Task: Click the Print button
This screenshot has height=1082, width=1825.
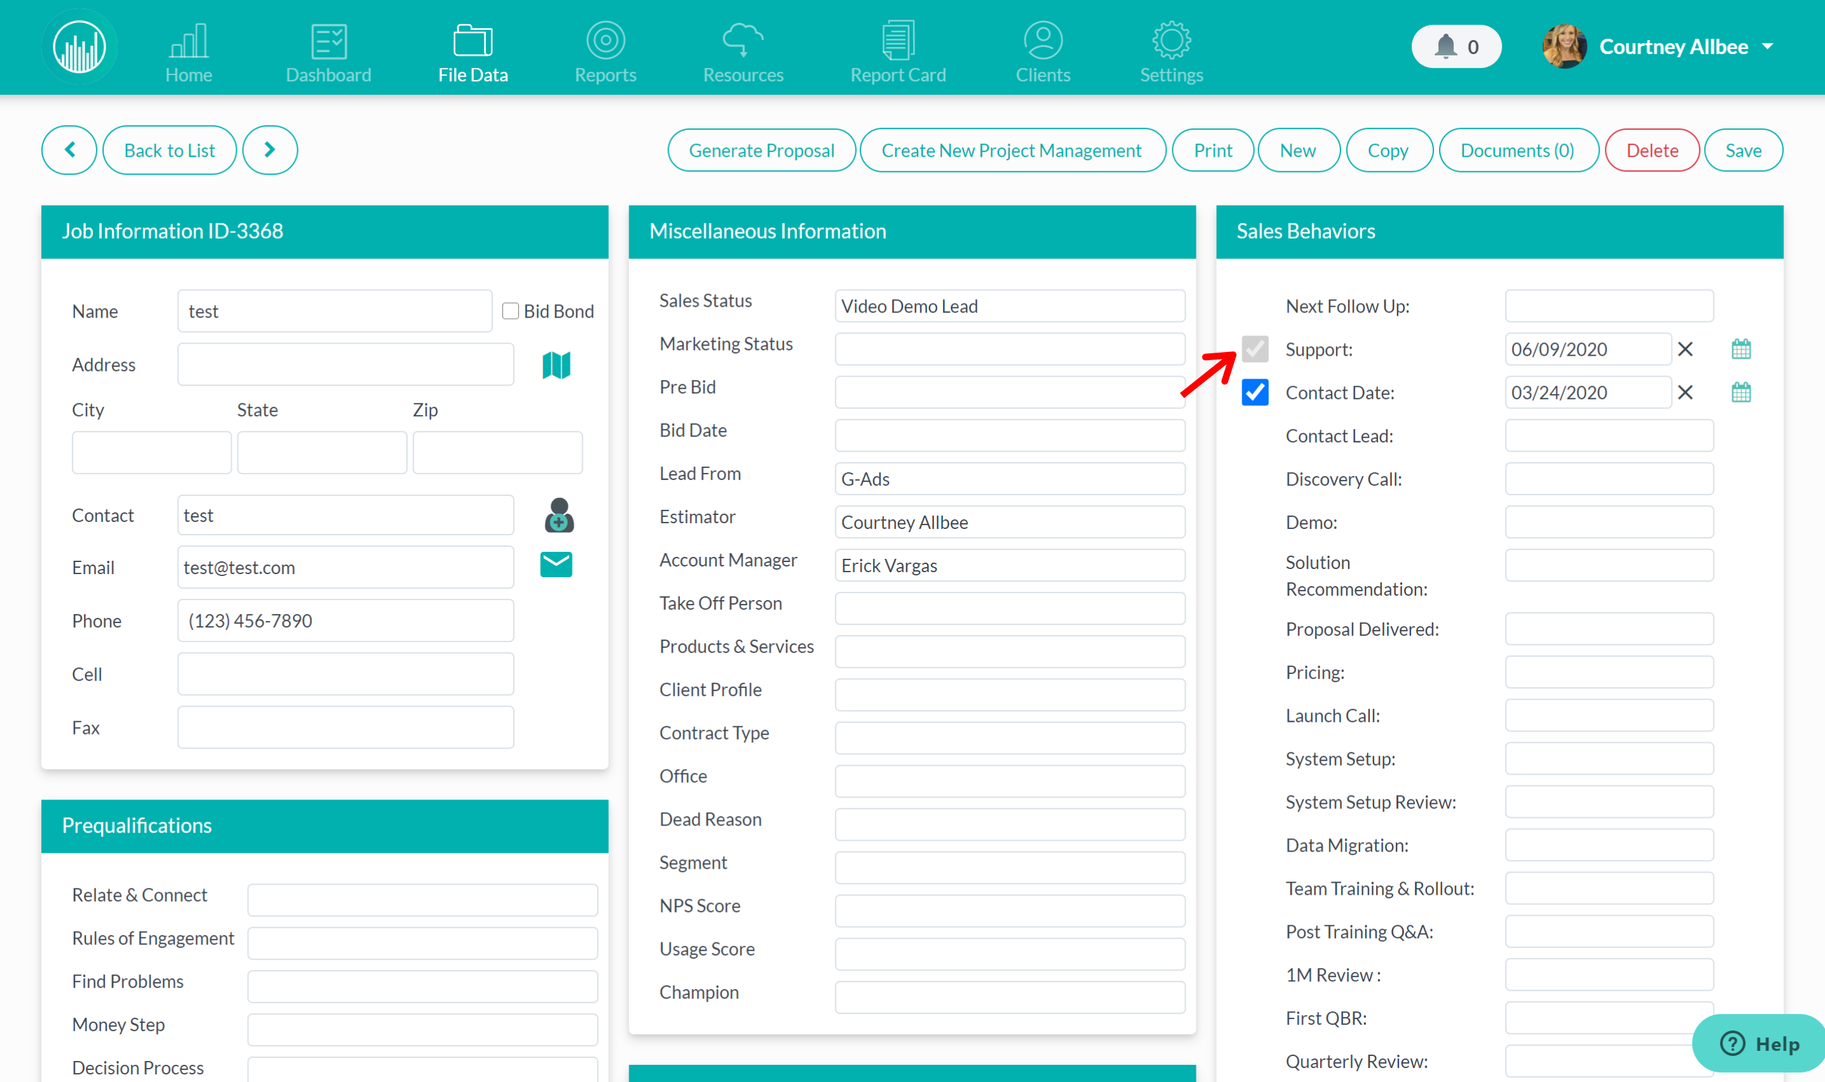Action: (1212, 150)
